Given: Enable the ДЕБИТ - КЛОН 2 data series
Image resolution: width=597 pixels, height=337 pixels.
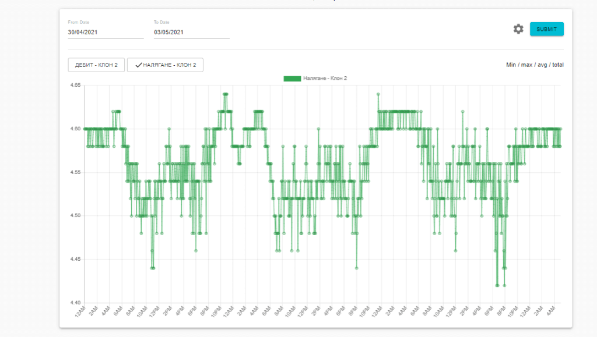Looking at the screenshot, I should click(x=97, y=65).
